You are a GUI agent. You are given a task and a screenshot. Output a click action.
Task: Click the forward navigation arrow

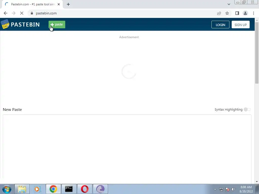(x=14, y=13)
